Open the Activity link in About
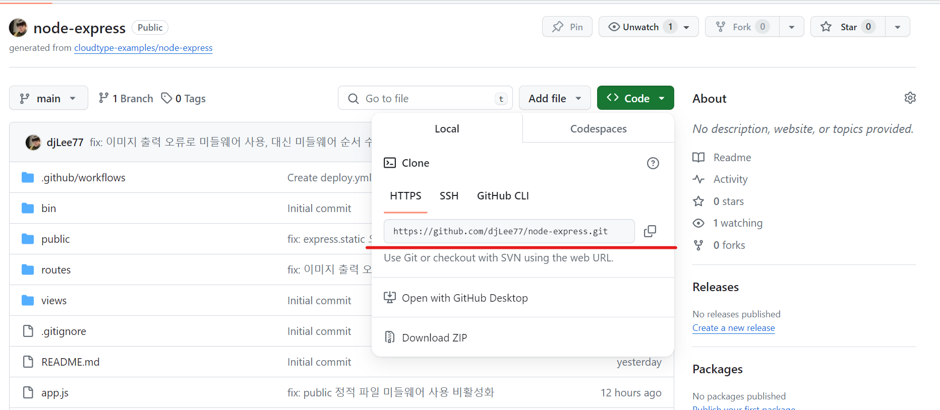This screenshot has width=940, height=410. point(730,179)
